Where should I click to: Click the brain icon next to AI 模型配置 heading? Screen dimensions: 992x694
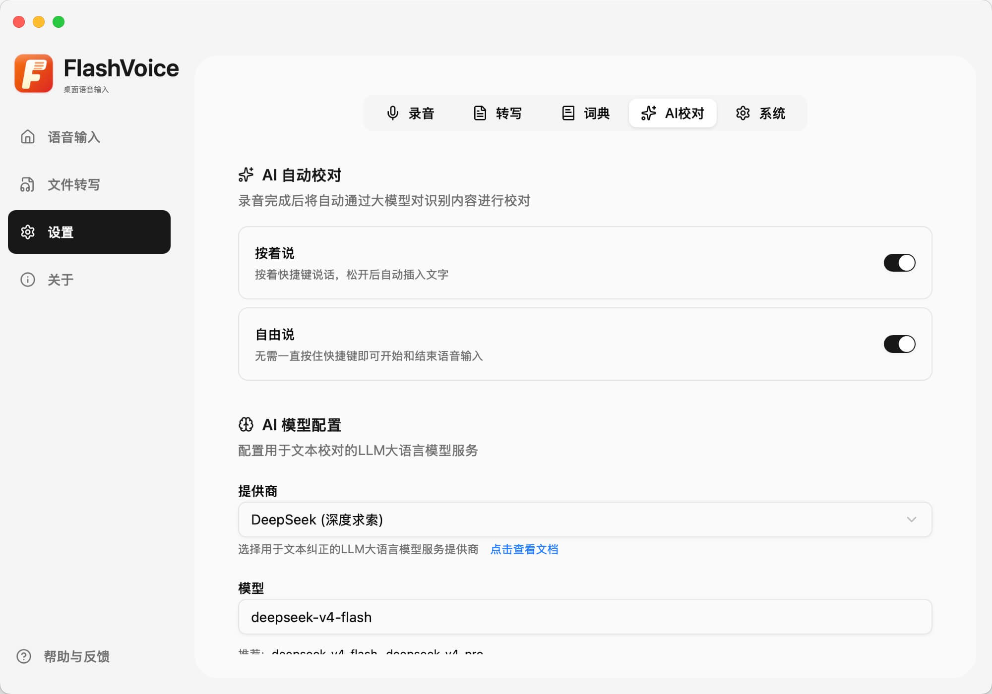point(246,425)
